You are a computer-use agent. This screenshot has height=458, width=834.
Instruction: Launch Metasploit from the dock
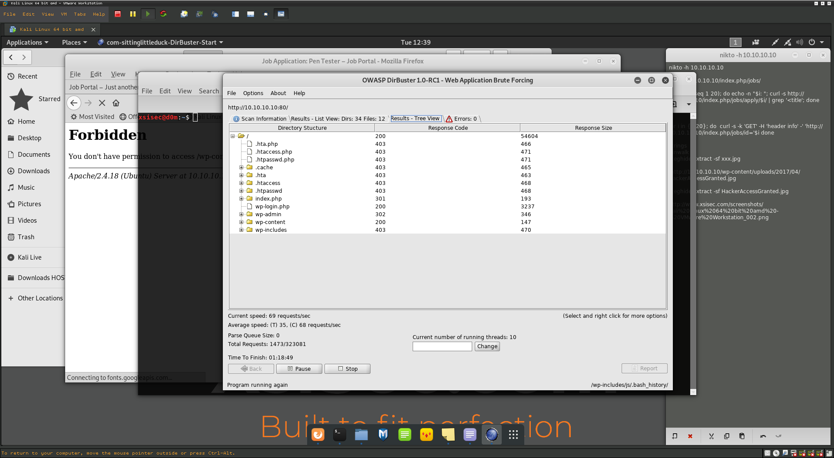(x=383, y=434)
